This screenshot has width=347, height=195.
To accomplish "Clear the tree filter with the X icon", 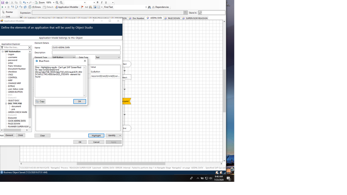I will click(x=30, y=48).
